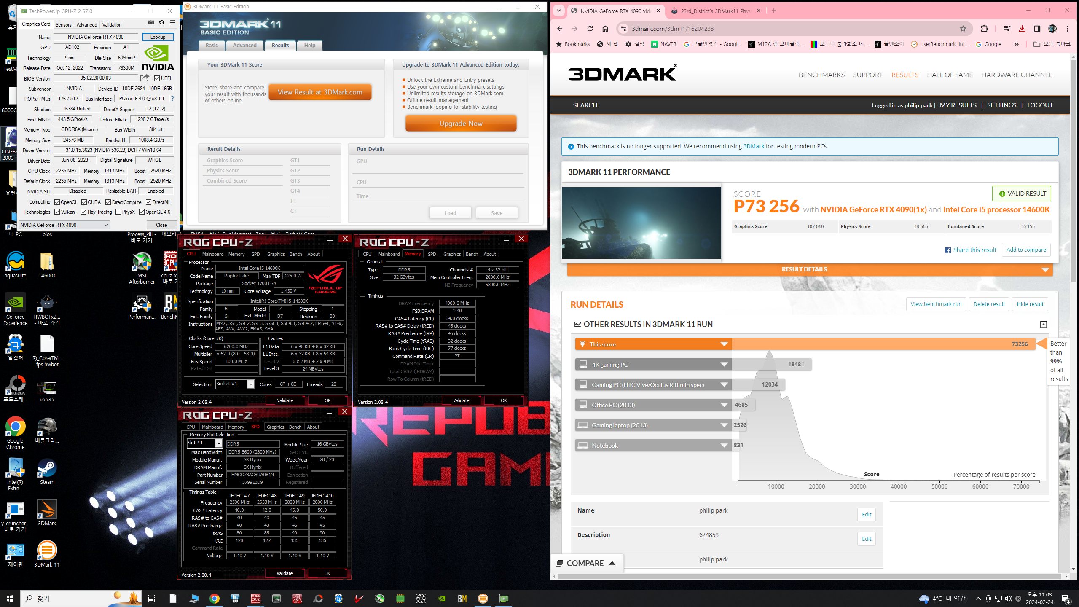Click View benchmark run button

click(x=936, y=304)
